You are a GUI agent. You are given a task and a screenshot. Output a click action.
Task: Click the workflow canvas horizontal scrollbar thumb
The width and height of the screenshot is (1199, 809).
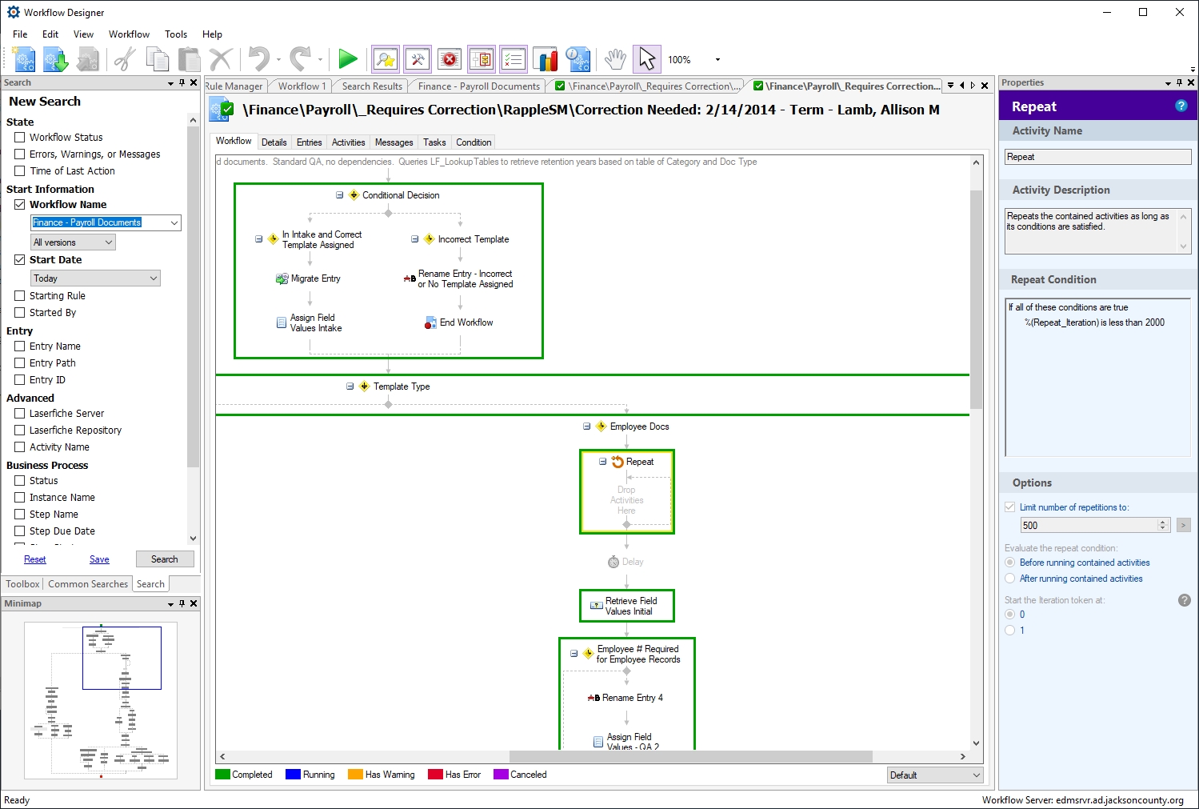[x=690, y=756]
